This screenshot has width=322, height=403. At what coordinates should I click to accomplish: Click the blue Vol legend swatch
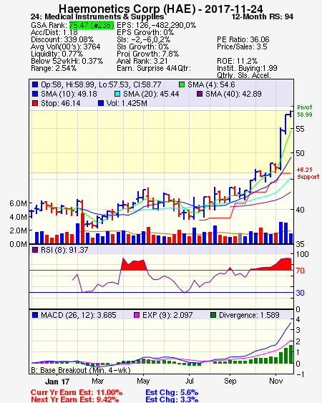pos(101,103)
